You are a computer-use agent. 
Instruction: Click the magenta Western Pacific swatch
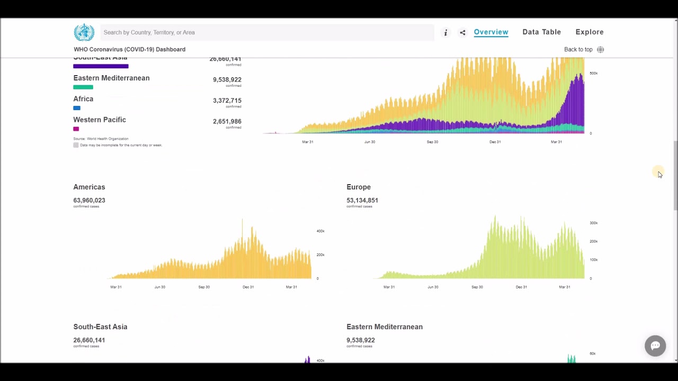[x=76, y=129]
